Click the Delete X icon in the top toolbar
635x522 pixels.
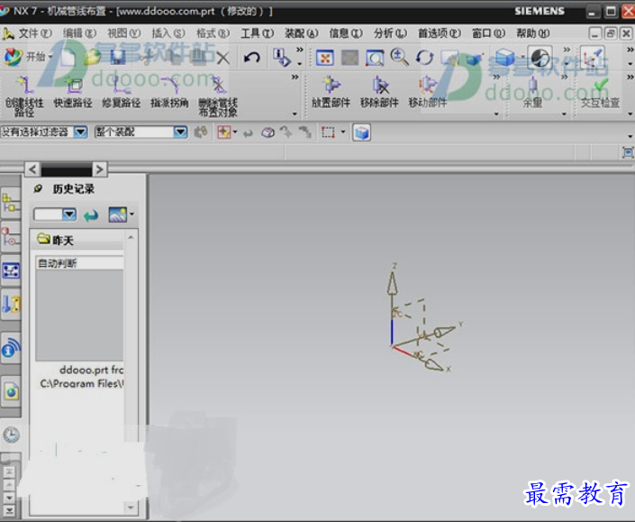[222, 59]
